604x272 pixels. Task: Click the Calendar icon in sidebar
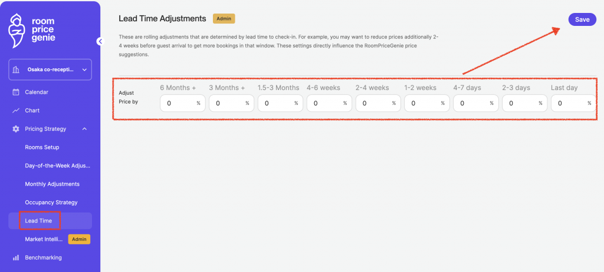coord(16,92)
